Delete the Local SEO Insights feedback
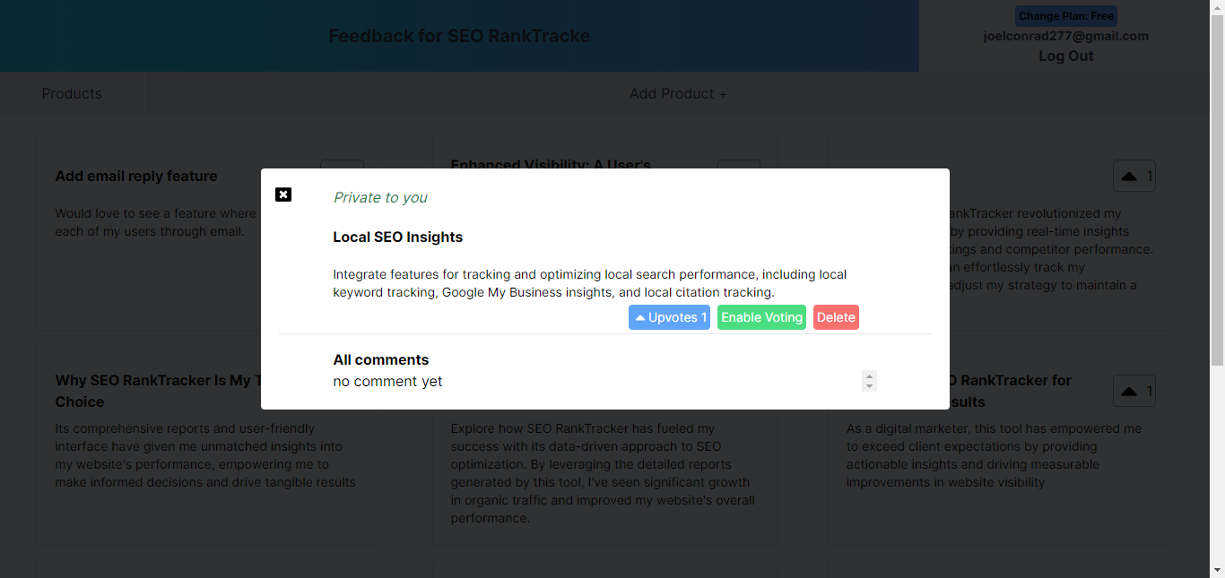 [836, 317]
